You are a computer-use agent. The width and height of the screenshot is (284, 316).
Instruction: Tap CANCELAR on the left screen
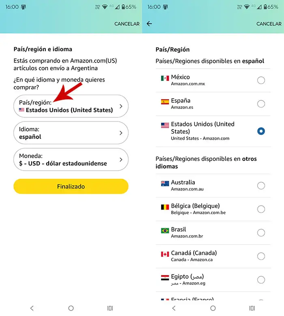point(127,24)
